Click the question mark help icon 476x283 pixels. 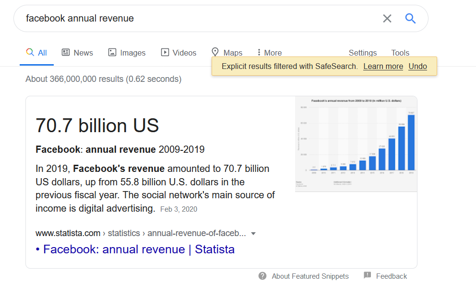(x=262, y=276)
